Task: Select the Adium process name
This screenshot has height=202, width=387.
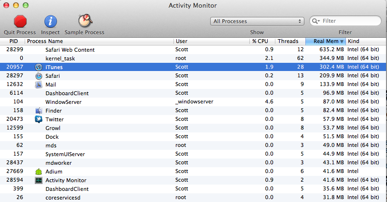Action: pyautogui.click(x=54, y=172)
